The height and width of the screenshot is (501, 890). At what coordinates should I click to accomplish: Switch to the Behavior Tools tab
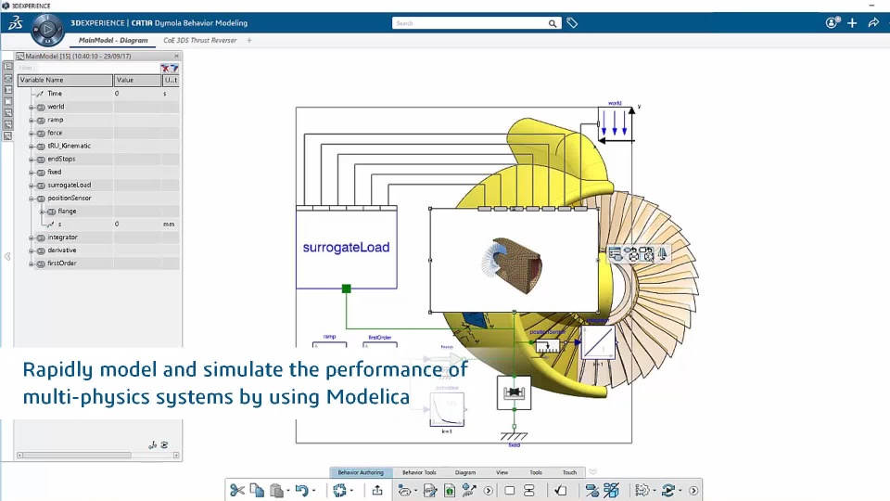click(x=419, y=472)
